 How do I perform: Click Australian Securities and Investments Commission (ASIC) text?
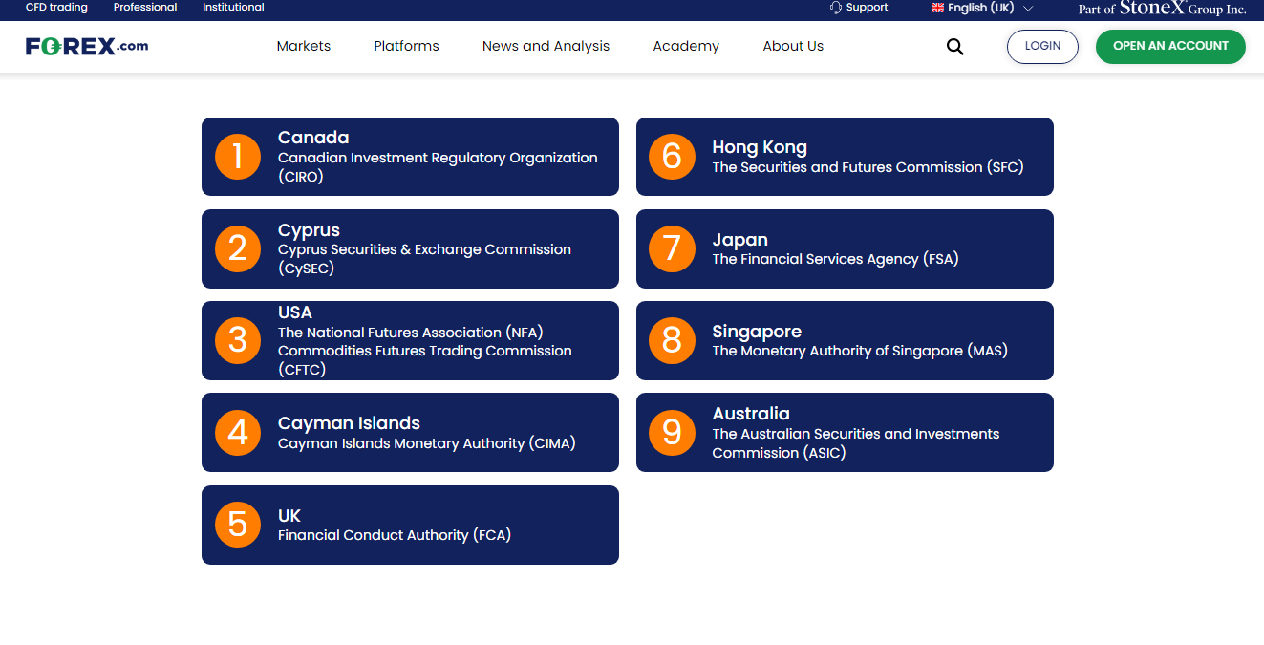856,443
